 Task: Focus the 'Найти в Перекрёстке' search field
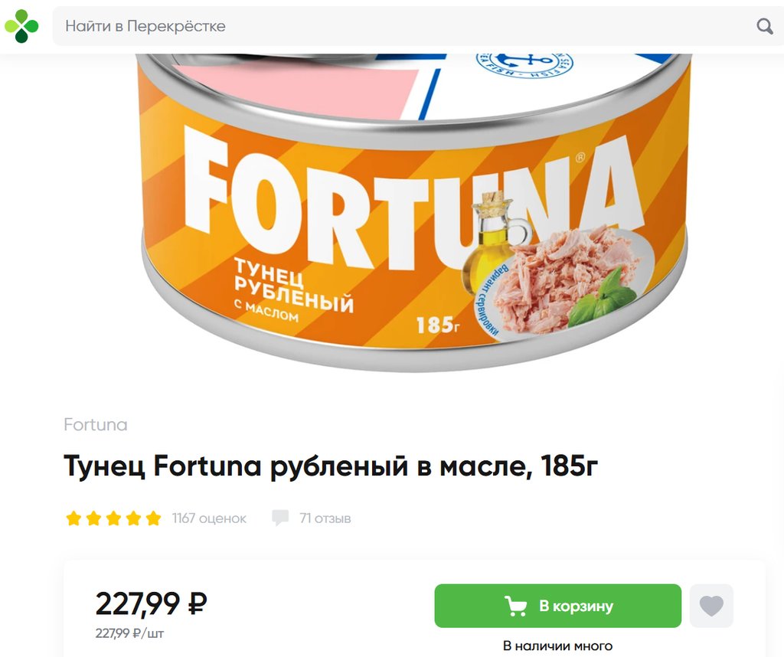tap(418, 26)
